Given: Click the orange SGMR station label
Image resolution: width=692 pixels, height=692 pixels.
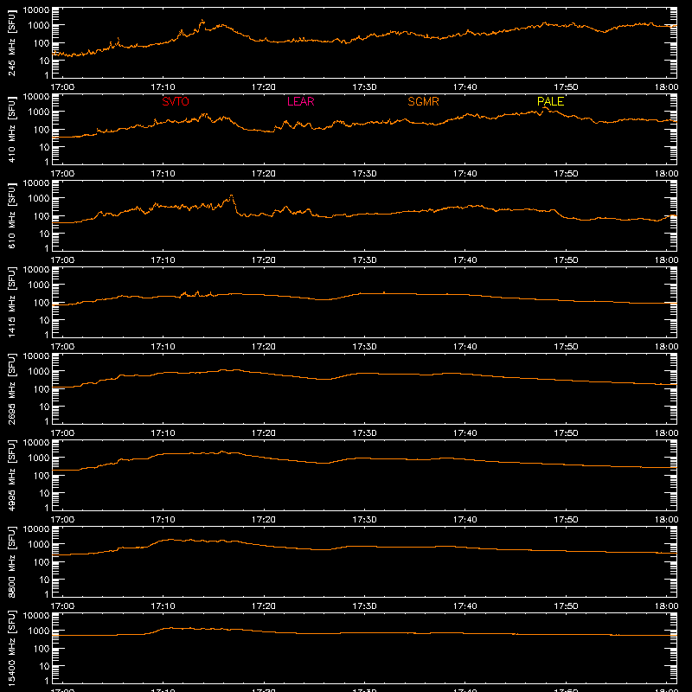Looking at the screenshot, I should click(423, 101).
